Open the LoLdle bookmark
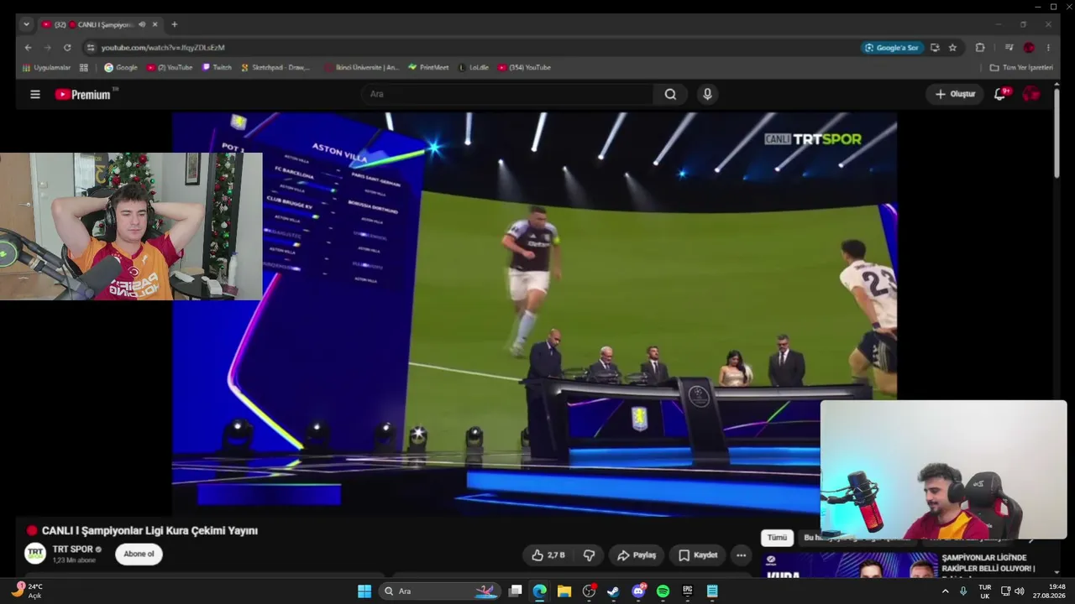Viewport: 1075px width, 604px height. (474, 68)
